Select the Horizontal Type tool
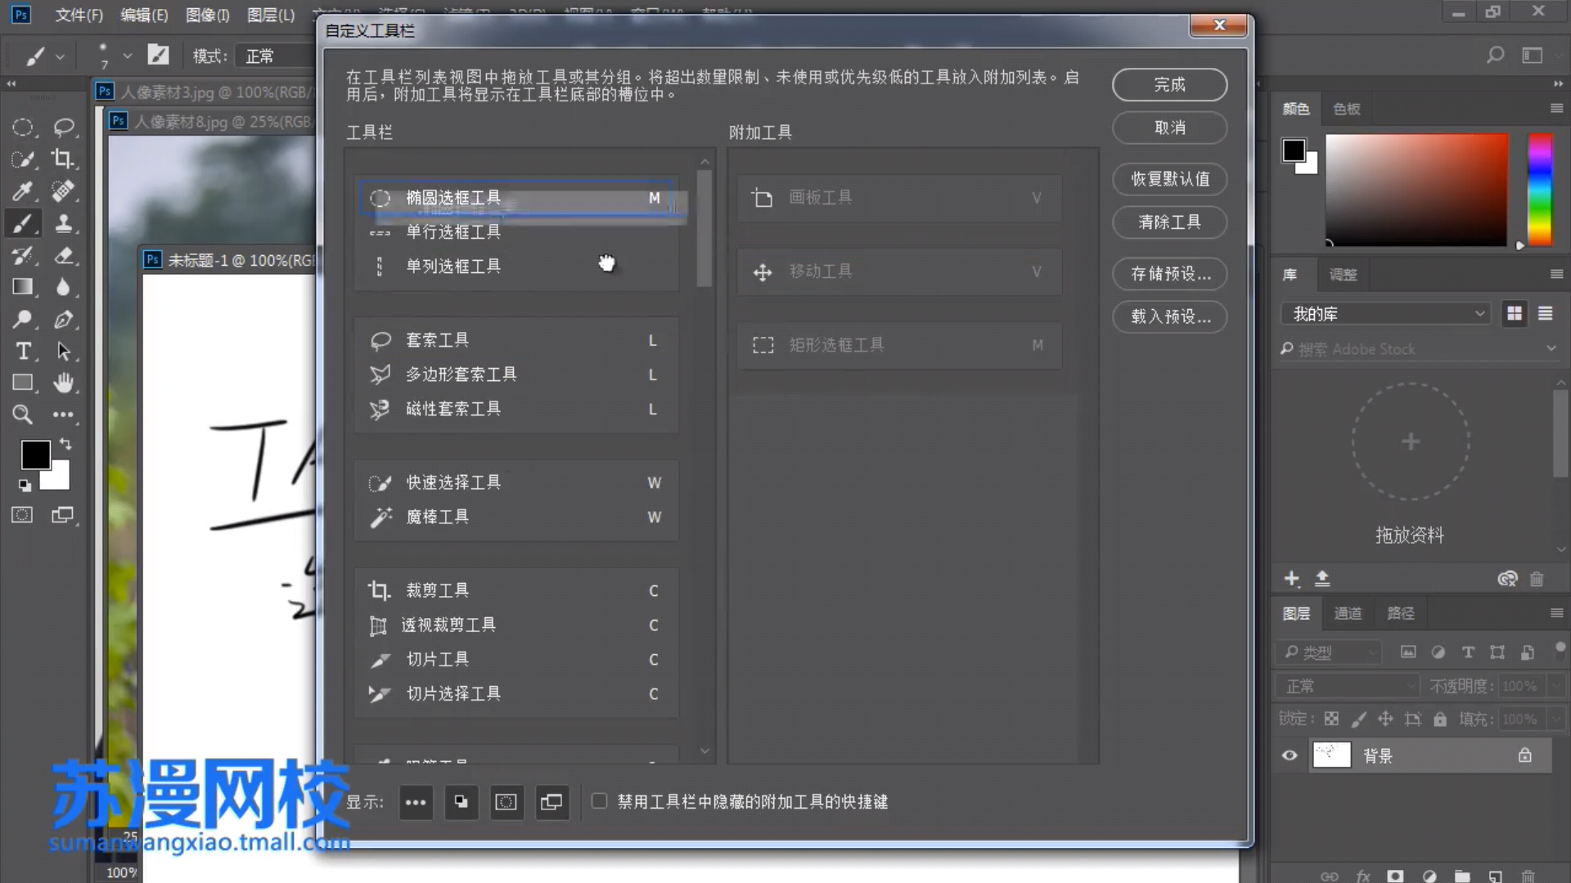Viewport: 1571px width, 883px height. click(x=23, y=352)
